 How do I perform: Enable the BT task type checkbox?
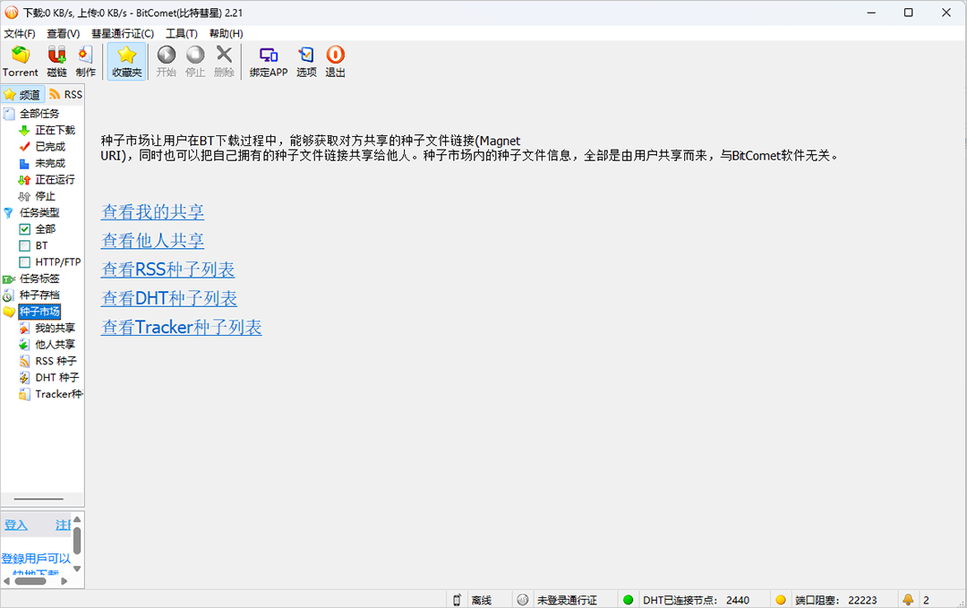point(25,245)
